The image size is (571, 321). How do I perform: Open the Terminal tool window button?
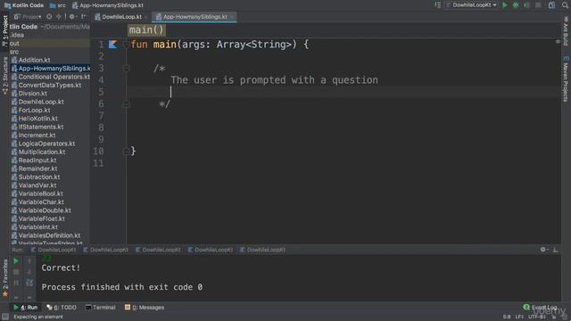[101, 308]
